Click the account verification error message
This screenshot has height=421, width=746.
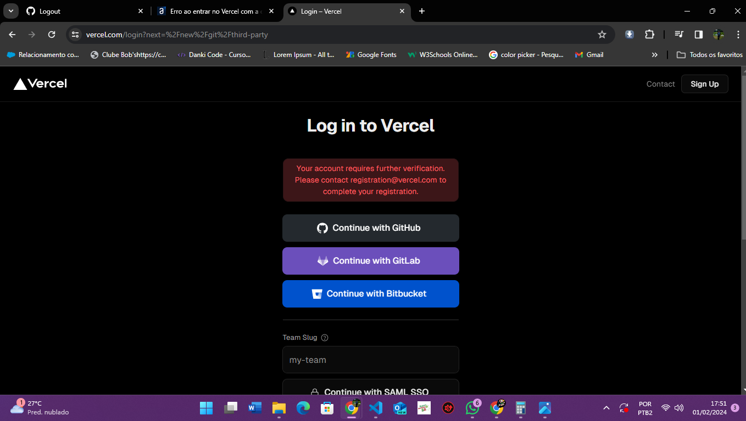(371, 180)
